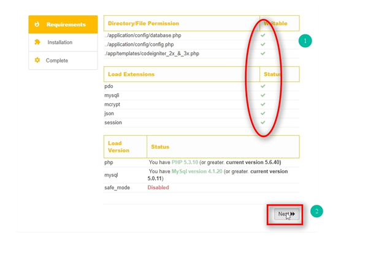Click the ../application/config/database.php path text
368x254 pixels.
143,35
